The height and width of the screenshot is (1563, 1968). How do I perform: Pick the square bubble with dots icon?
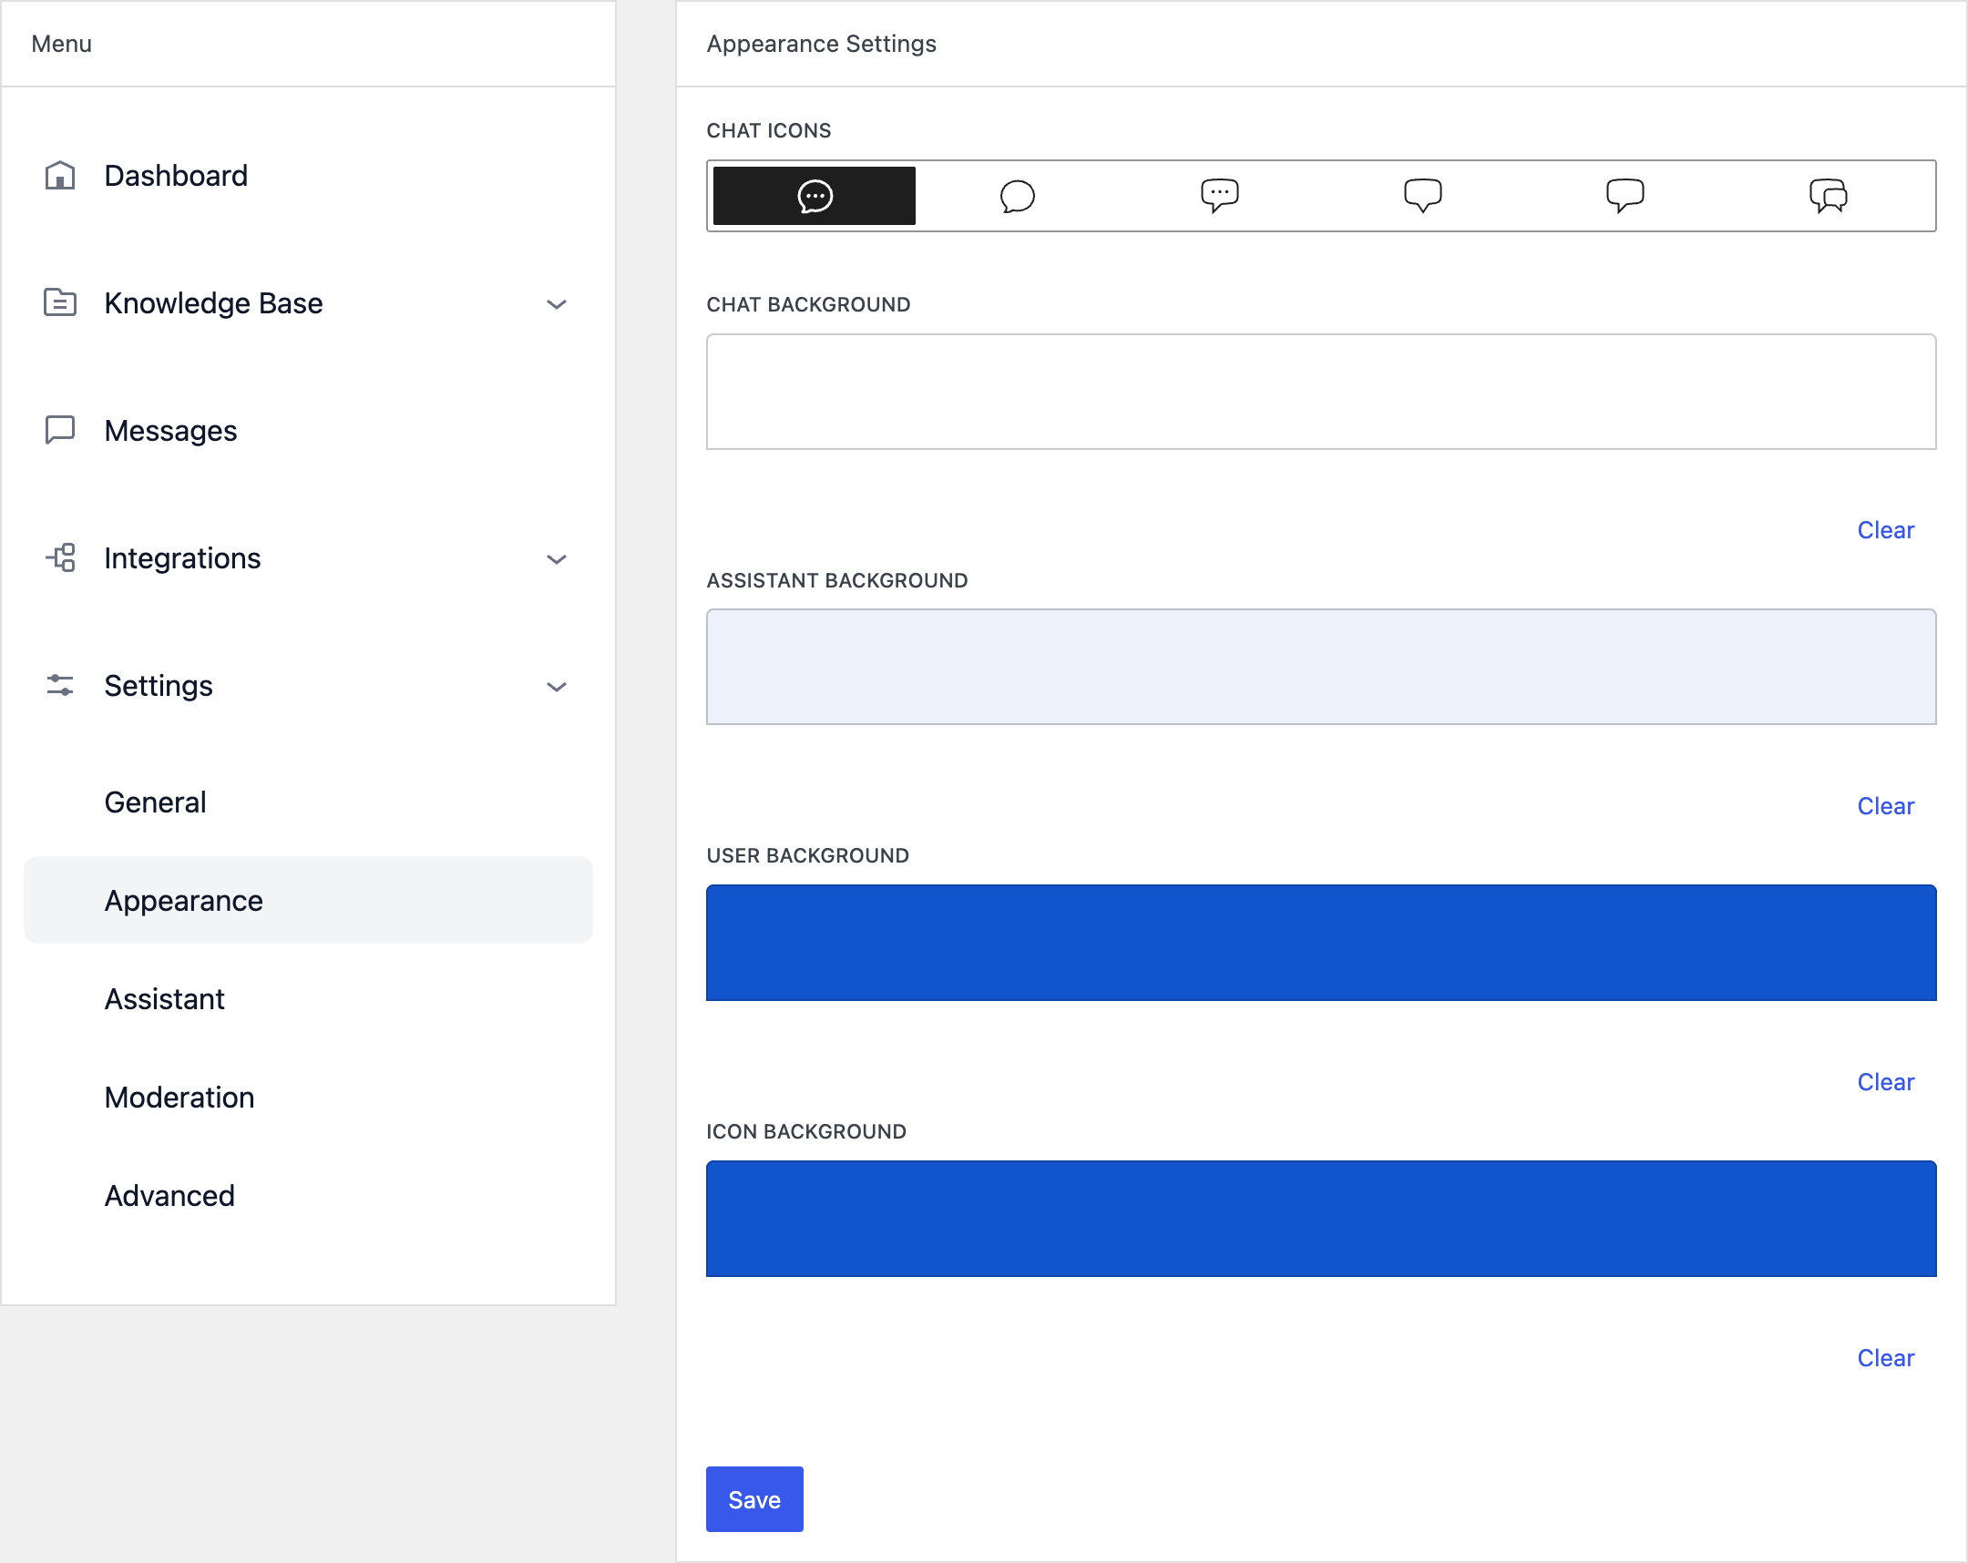[1219, 195]
